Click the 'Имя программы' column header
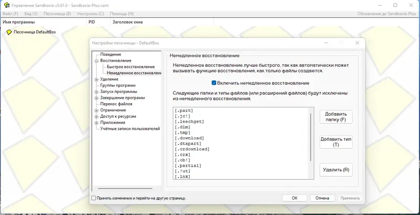420x215 pixels. click(x=44, y=22)
